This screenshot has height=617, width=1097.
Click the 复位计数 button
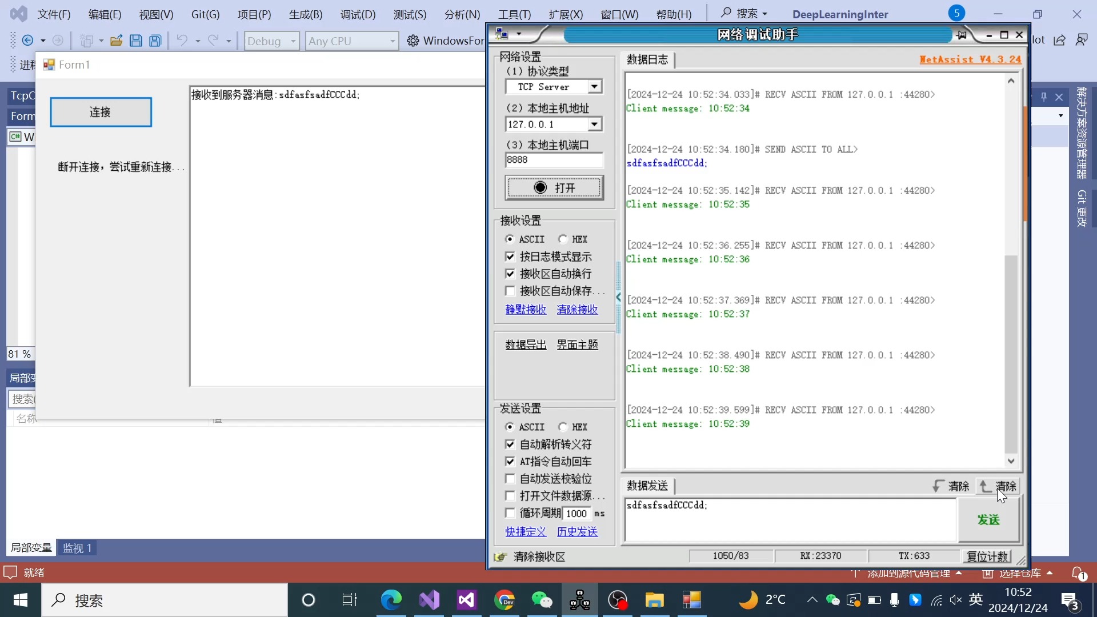pyautogui.click(x=987, y=556)
